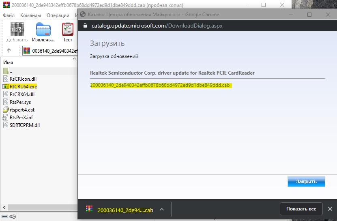Click the catalog.update.microsoft.com address bar
This screenshot has width=337, height=221.
coord(157,26)
